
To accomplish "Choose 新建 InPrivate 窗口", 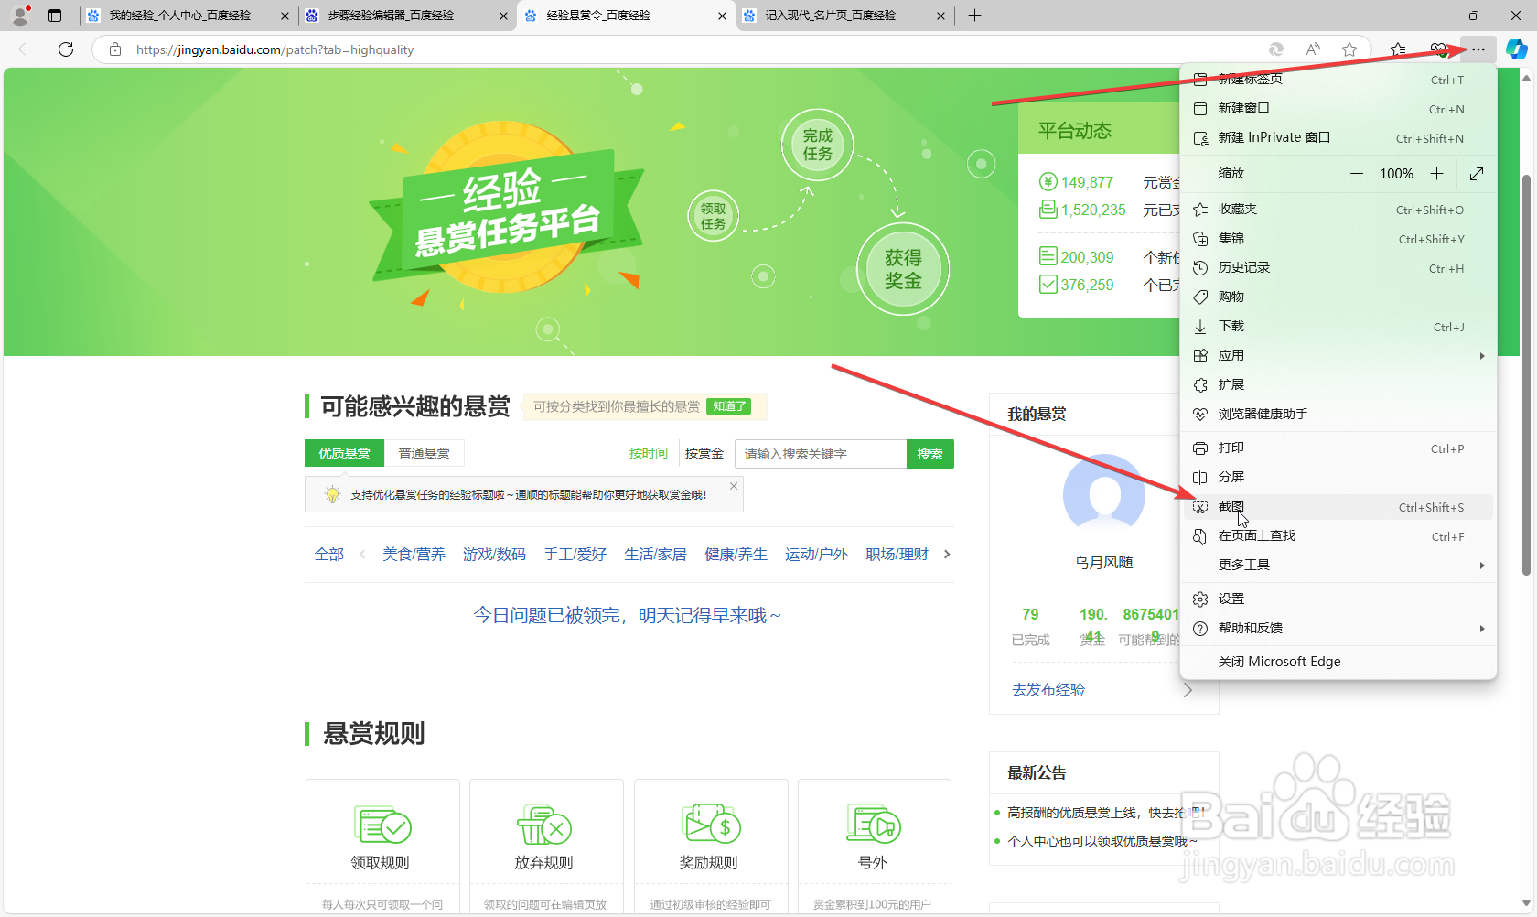I will coord(1338,138).
